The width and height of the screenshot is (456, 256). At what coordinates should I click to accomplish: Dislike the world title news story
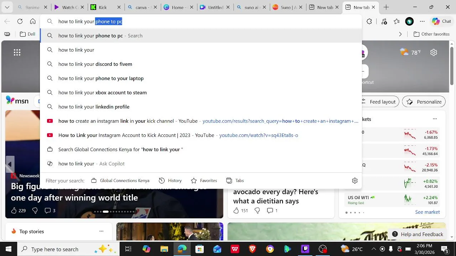pyautogui.click(x=35, y=210)
